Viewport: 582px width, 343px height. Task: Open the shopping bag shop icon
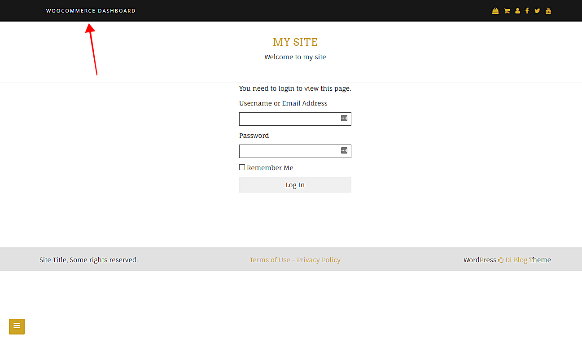pos(495,11)
